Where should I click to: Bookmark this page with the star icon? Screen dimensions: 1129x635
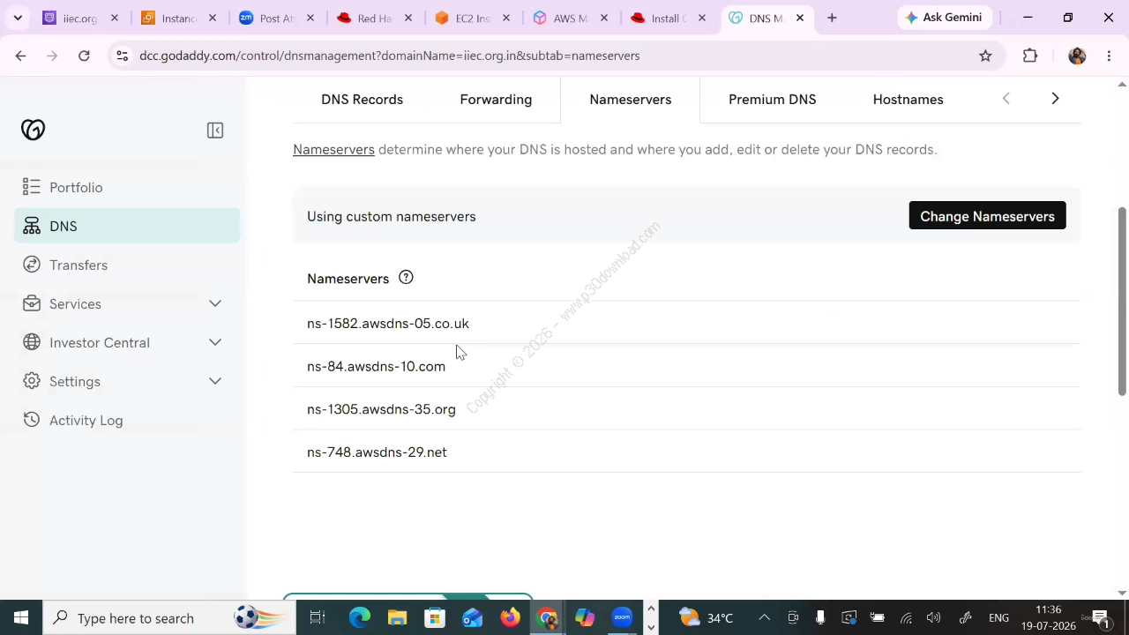[985, 56]
